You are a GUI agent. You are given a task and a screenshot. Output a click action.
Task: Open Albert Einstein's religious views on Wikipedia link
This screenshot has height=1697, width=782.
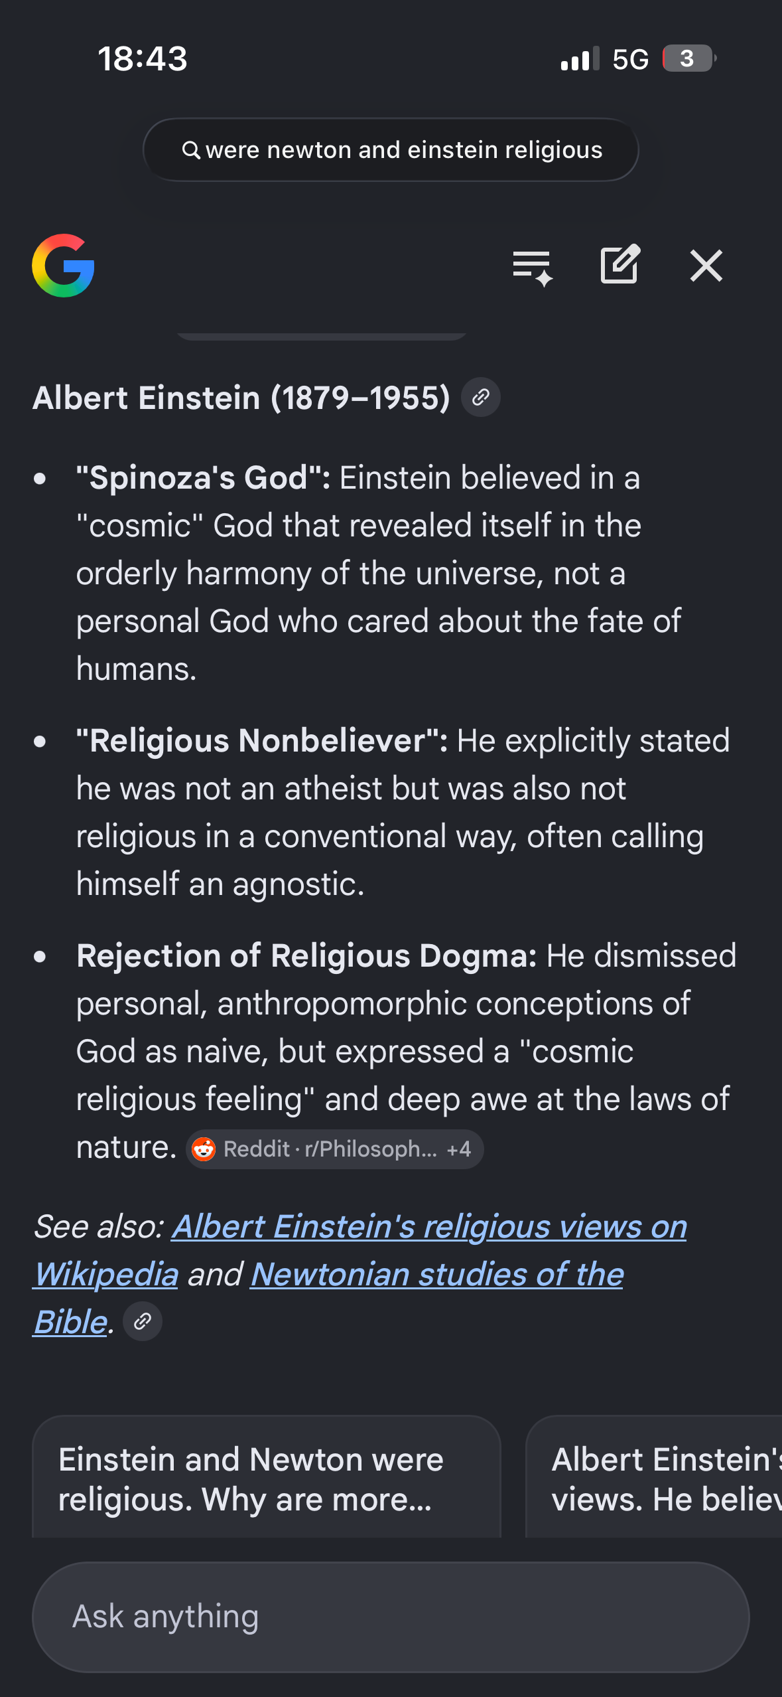coord(360,1250)
